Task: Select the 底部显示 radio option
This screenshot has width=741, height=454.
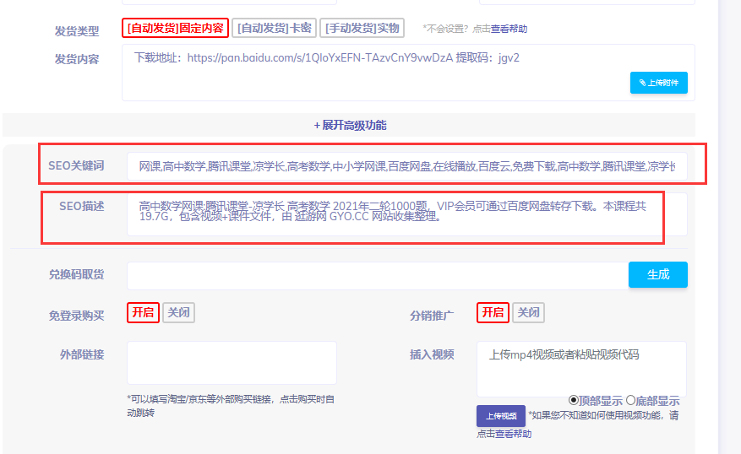Action: click(x=630, y=401)
